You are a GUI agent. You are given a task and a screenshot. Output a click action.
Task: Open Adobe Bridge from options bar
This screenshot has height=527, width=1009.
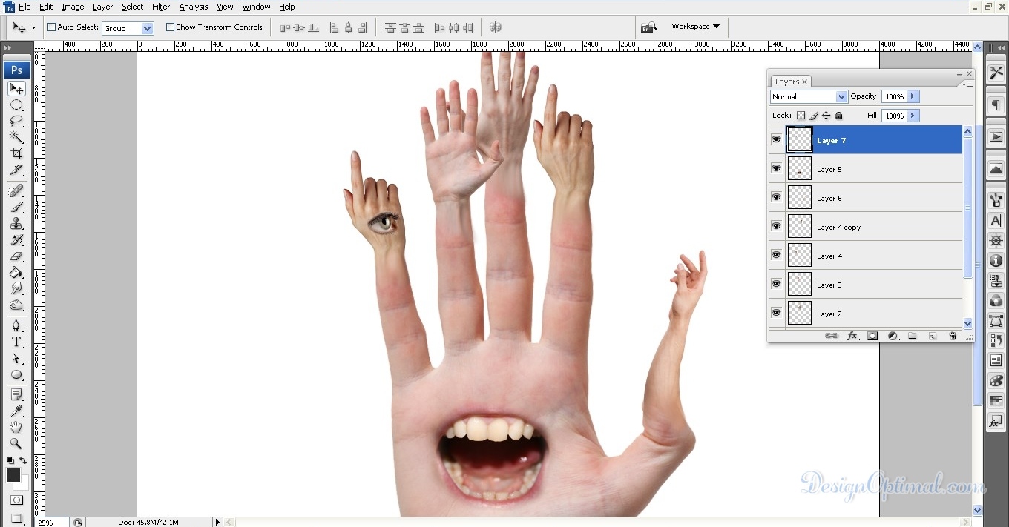(x=648, y=27)
